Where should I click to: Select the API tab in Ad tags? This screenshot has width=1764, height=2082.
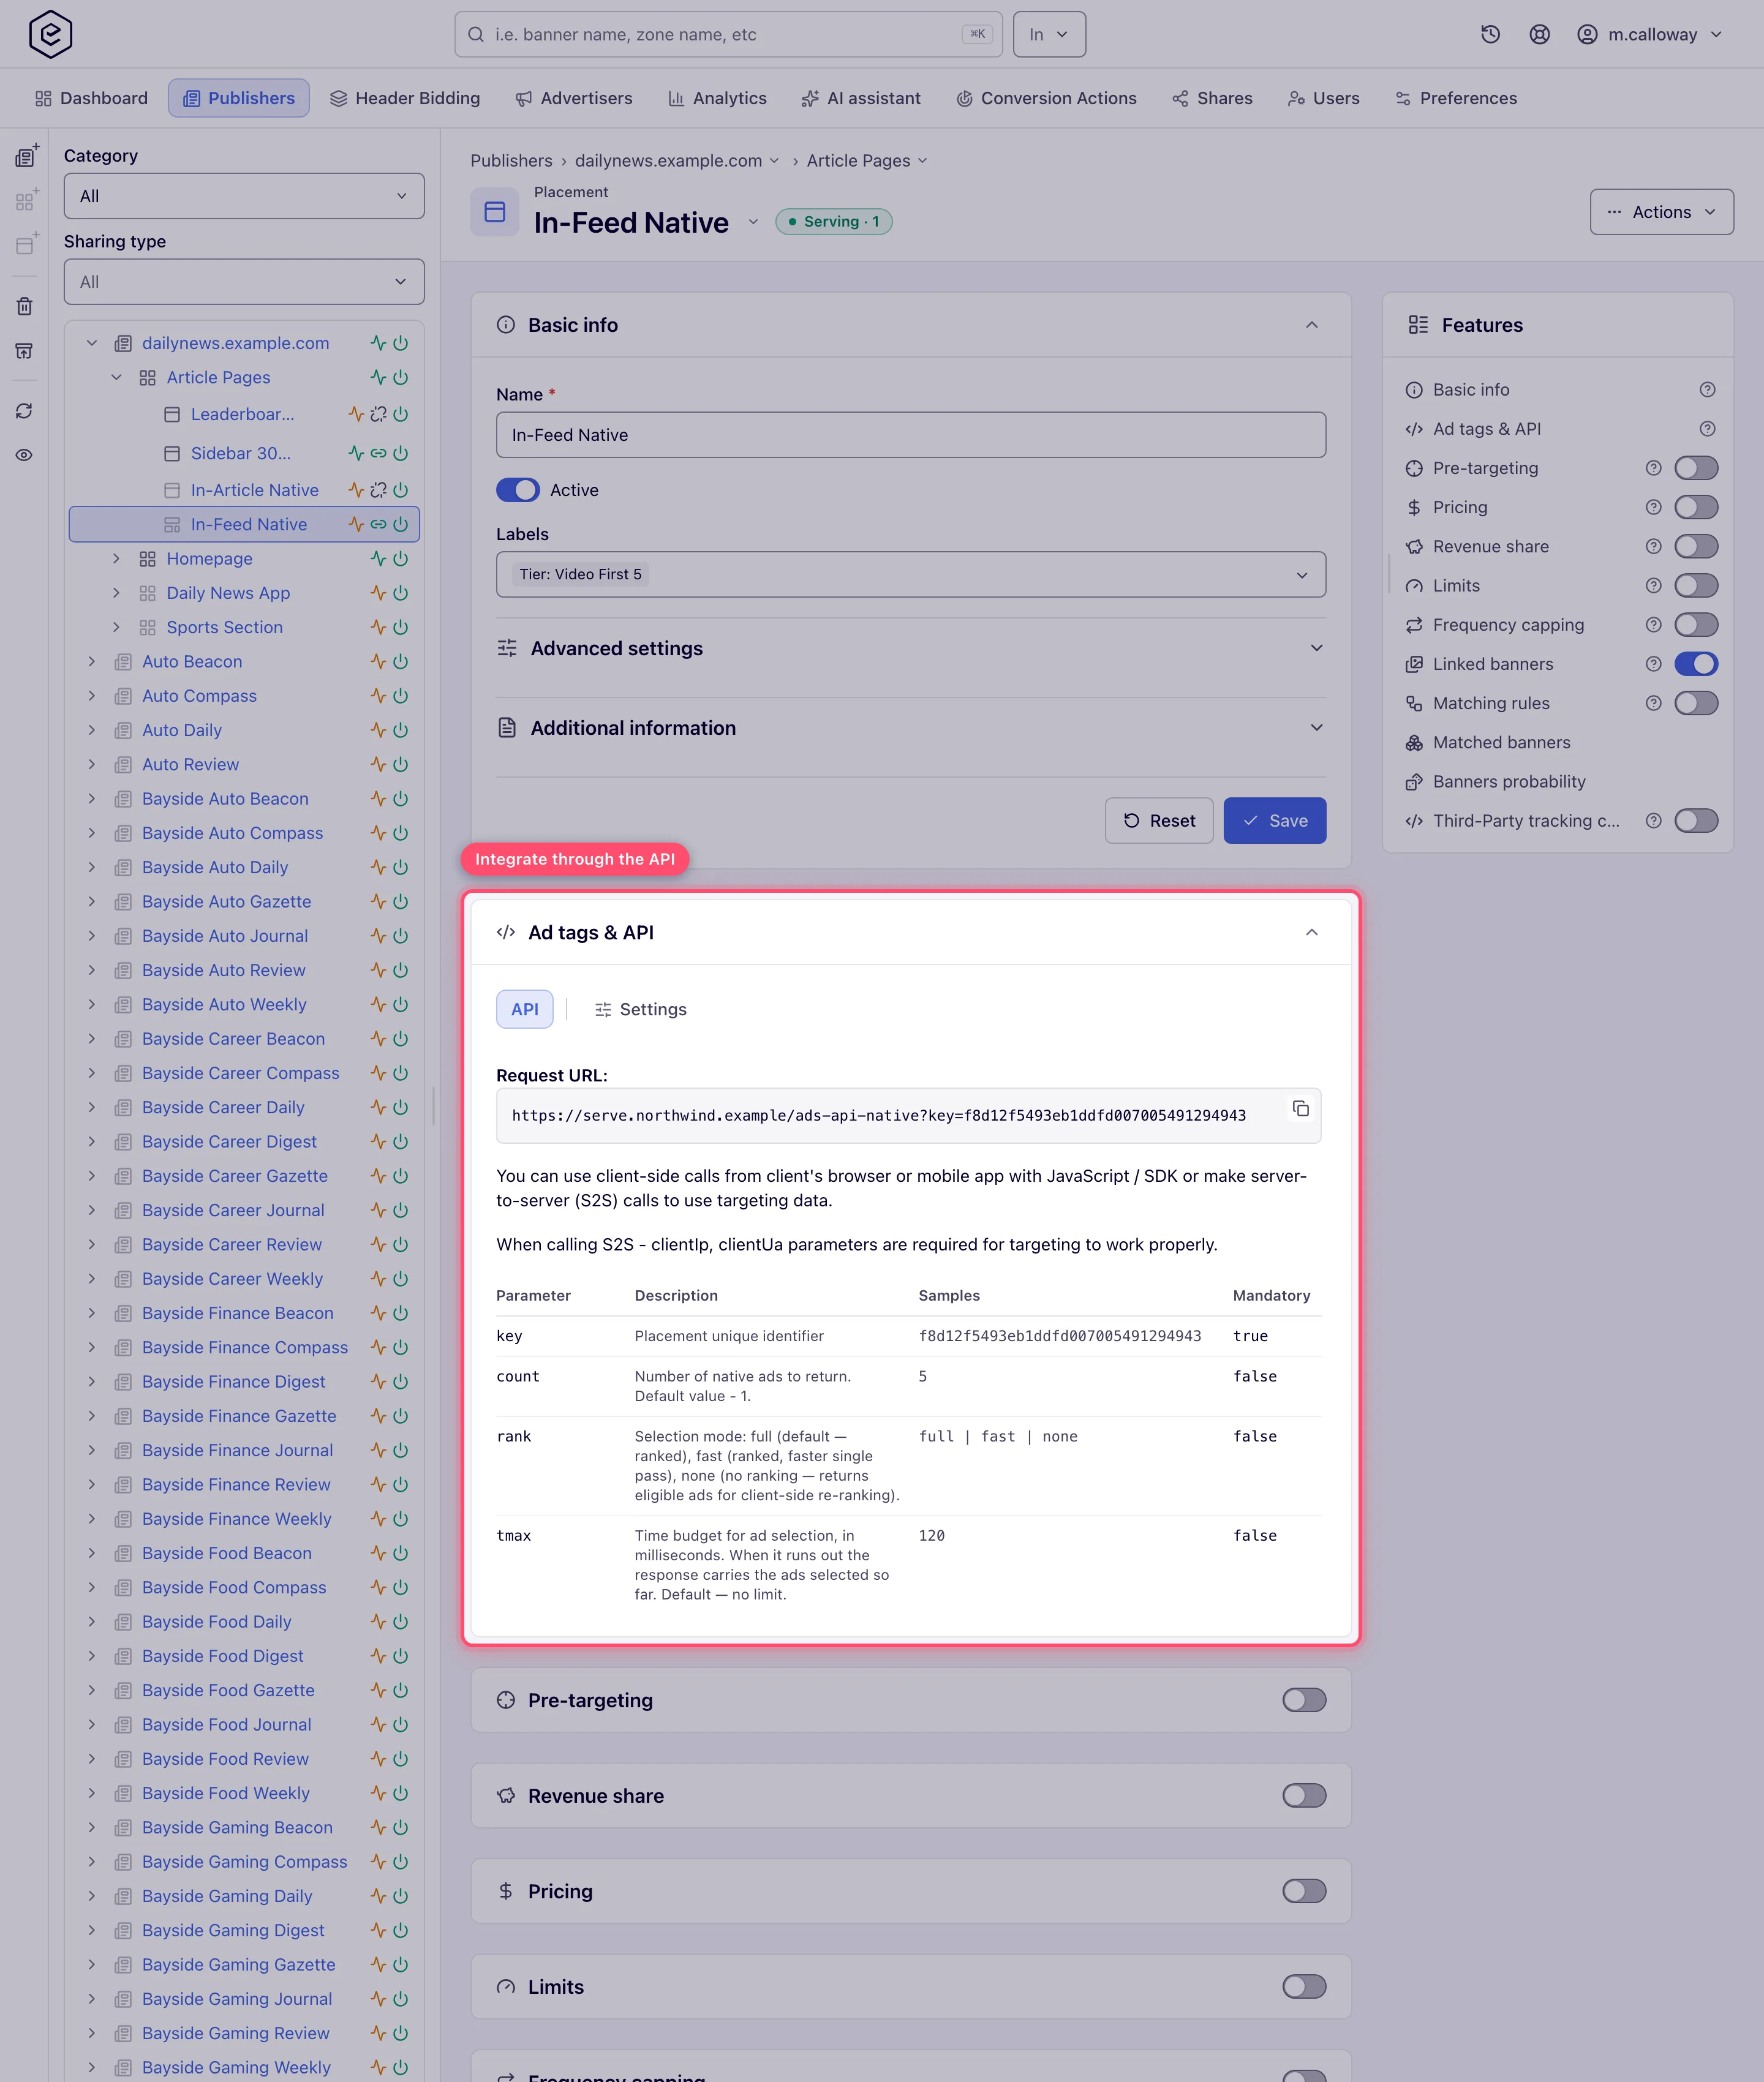tap(525, 1010)
